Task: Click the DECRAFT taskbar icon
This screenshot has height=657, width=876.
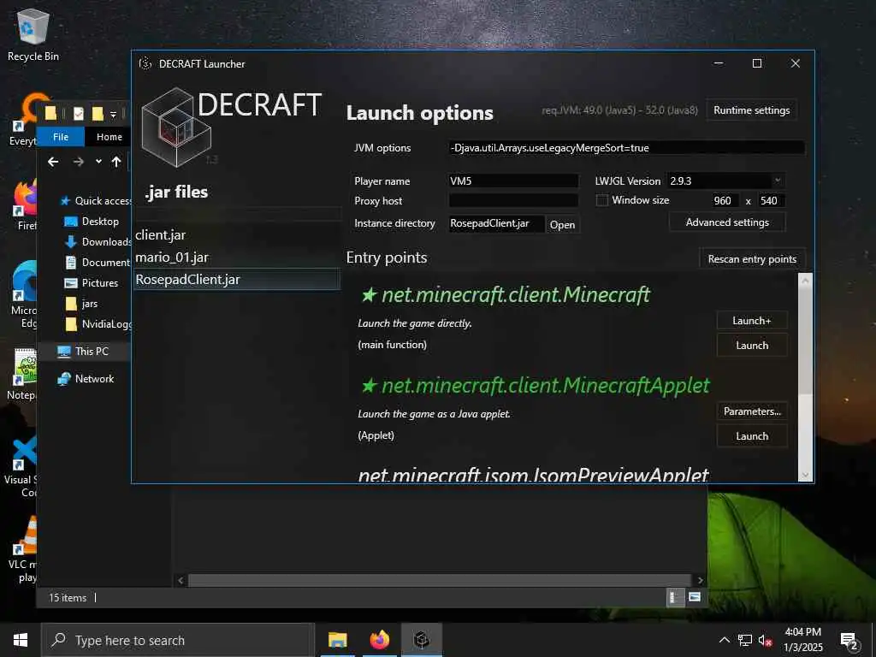Action: pyautogui.click(x=422, y=640)
